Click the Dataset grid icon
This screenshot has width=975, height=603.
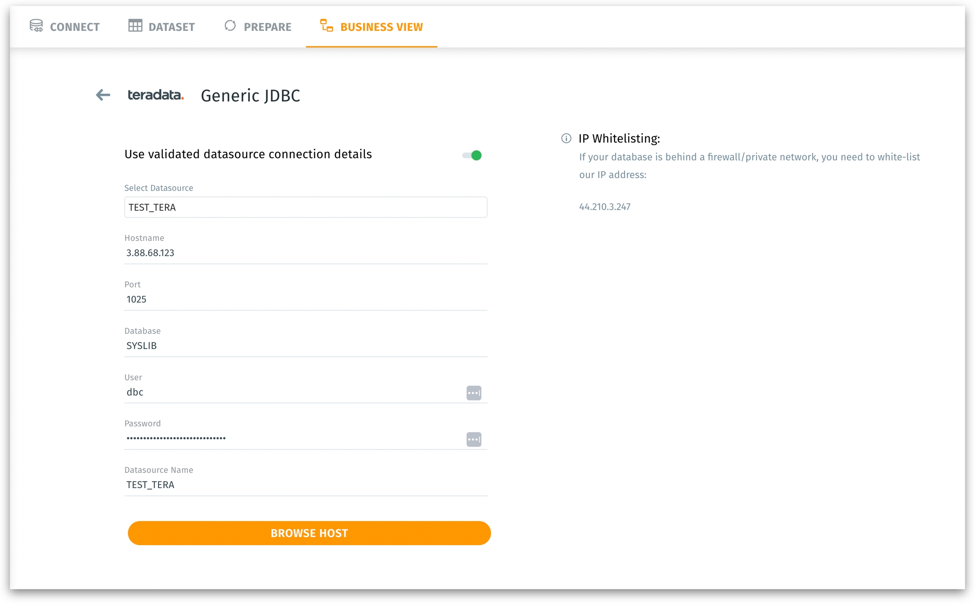(x=135, y=26)
